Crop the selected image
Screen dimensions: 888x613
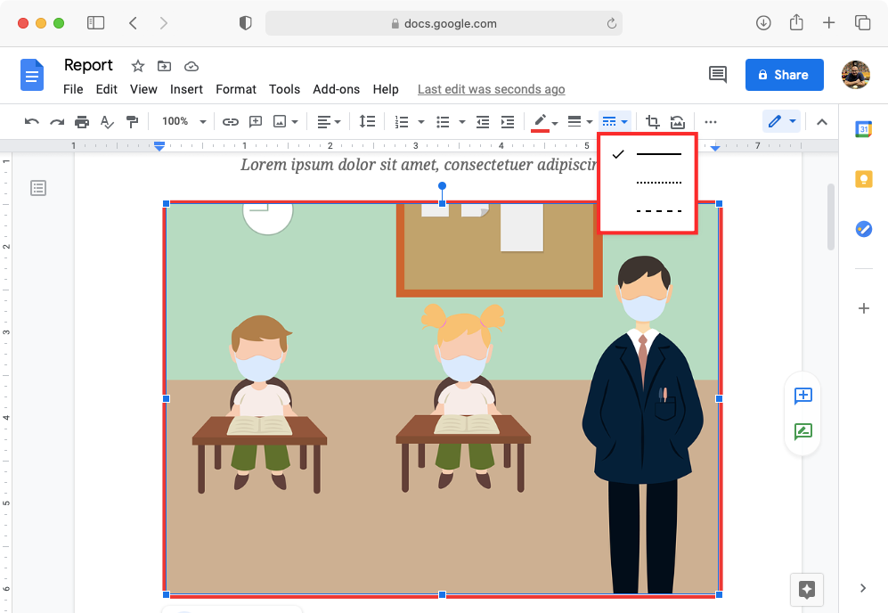(653, 121)
